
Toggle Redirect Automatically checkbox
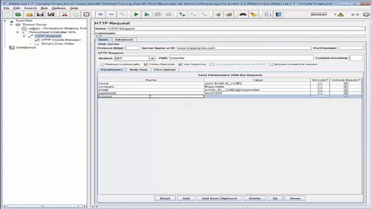pos(102,64)
